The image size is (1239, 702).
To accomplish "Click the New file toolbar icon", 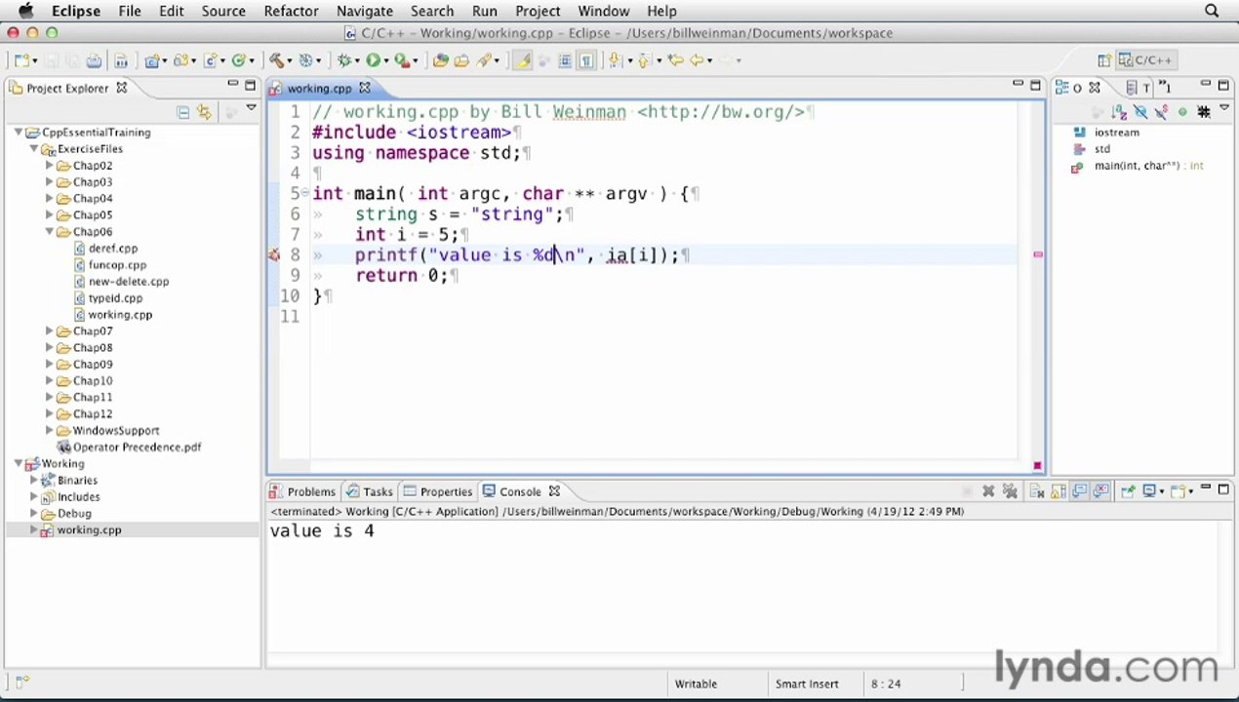I will (21, 60).
